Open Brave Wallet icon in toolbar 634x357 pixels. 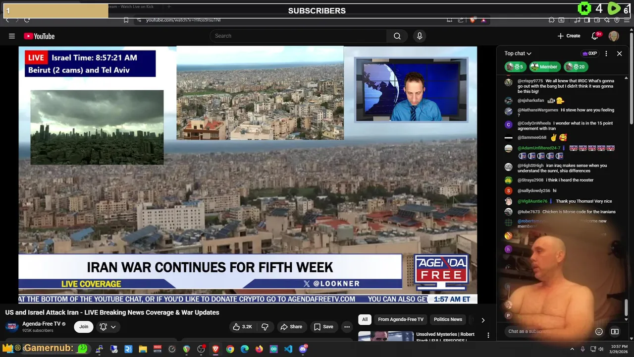click(597, 20)
